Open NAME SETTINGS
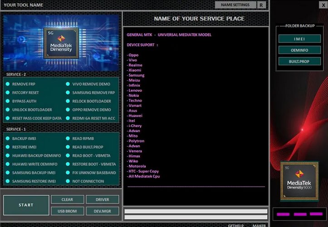The width and height of the screenshot is (328, 227). (235, 5)
